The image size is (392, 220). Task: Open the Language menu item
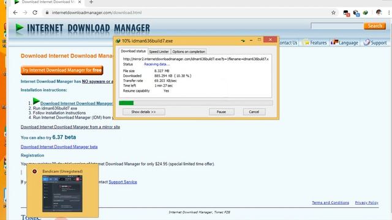pos(344,43)
